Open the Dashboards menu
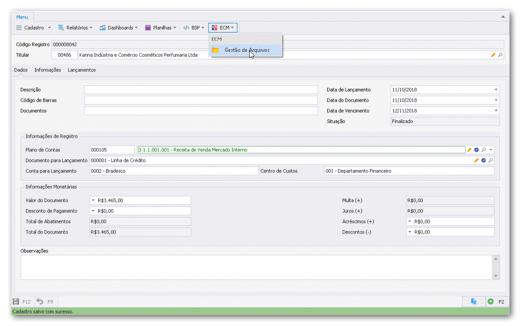This screenshot has height=326, width=521. click(118, 28)
